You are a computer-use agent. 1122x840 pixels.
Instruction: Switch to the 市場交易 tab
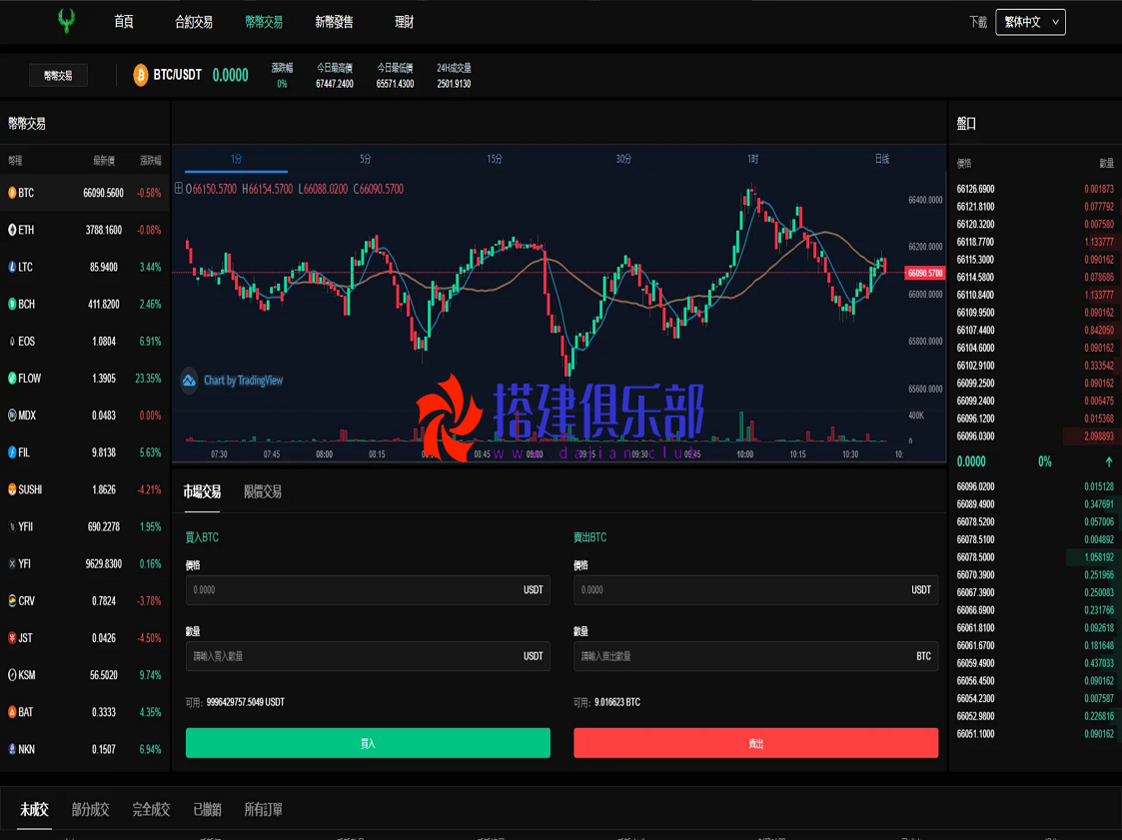[x=202, y=491]
